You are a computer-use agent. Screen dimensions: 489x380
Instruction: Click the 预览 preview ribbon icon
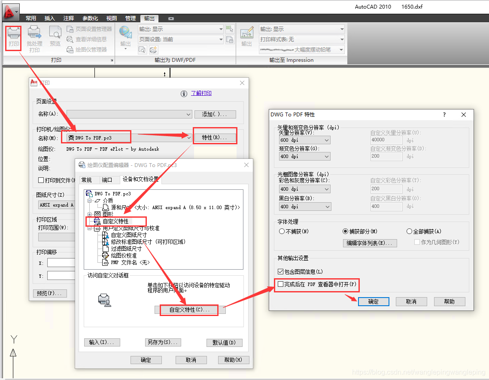[55, 36]
